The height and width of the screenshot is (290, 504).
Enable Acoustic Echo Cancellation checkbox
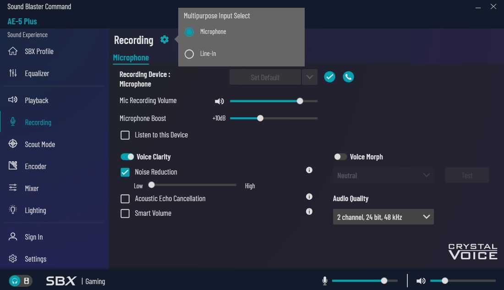(x=125, y=199)
